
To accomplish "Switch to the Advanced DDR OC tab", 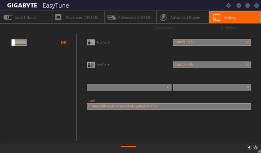I will click(x=130, y=17).
